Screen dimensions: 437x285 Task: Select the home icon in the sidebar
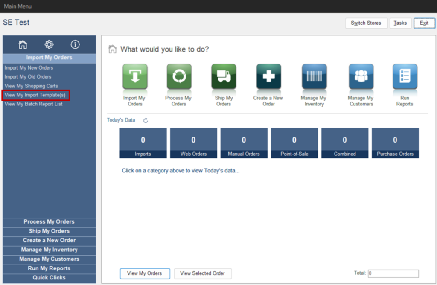(23, 44)
